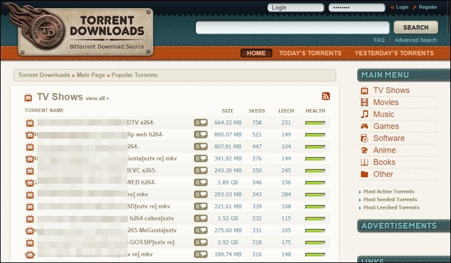Image resolution: width=451 pixels, height=263 pixels.
Task: Select Movies in Main Menu
Action: pos(386,102)
